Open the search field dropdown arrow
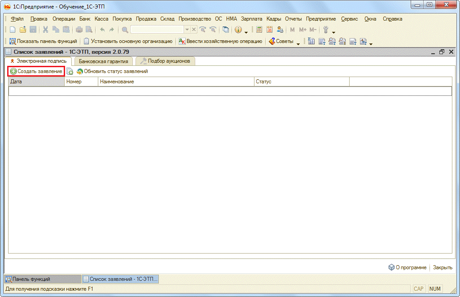Image resolution: width=460 pixels, height=297 pixels. click(188, 30)
